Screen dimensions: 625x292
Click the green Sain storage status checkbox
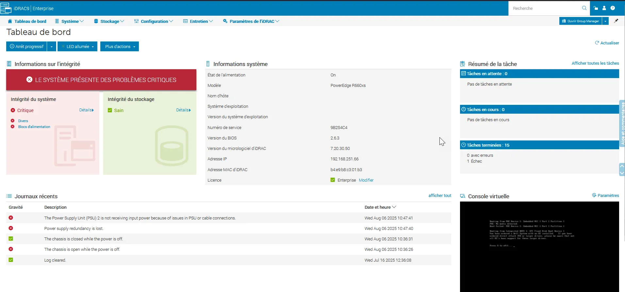pos(110,110)
